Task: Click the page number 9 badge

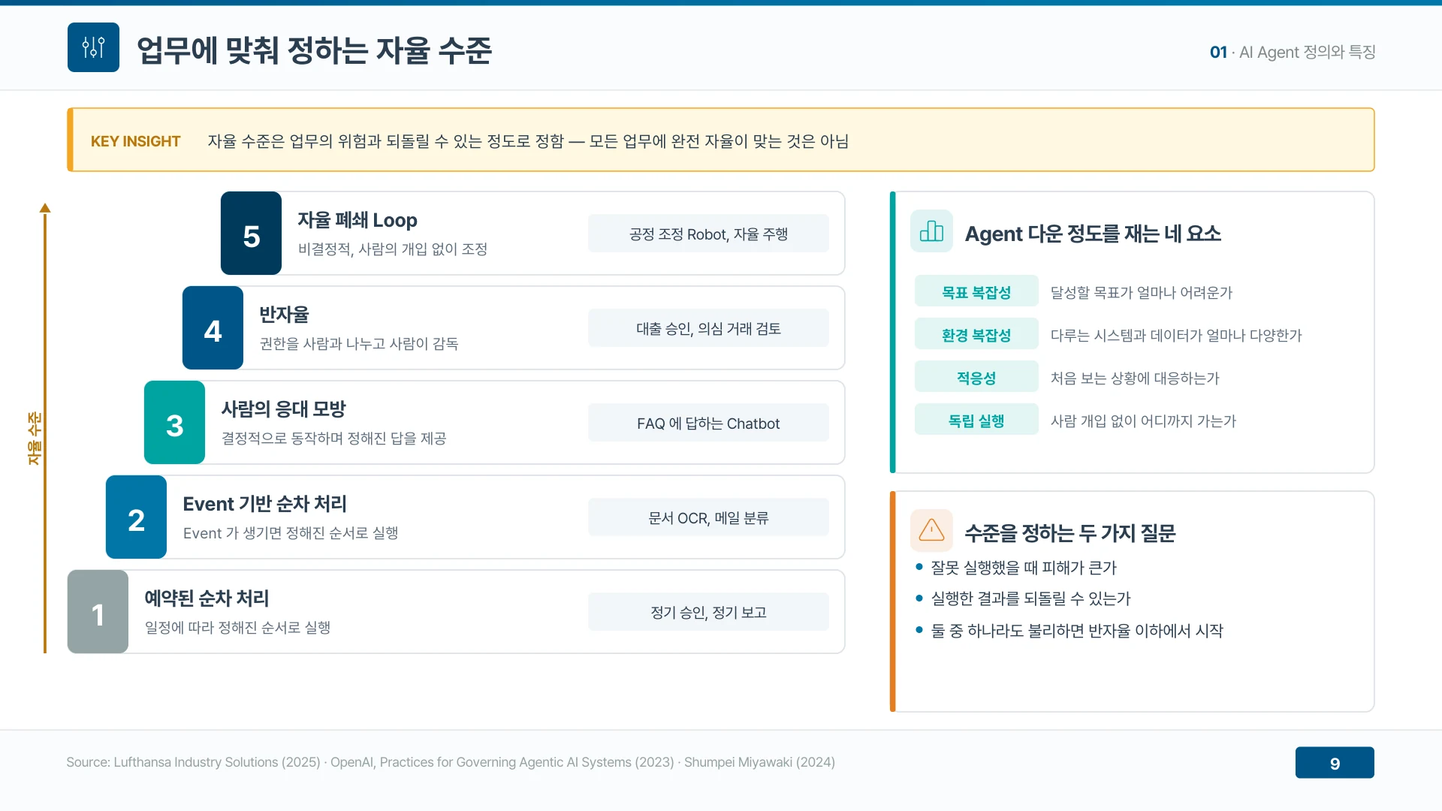Action: 1335,763
